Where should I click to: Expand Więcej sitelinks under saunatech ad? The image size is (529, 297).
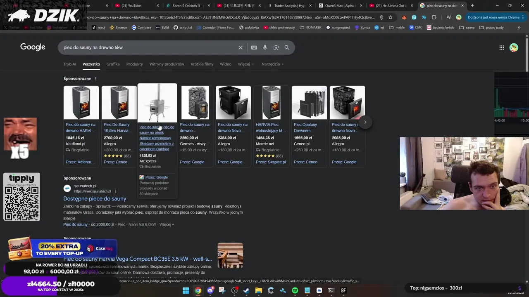pyautogui.click(x=167, y=224)
